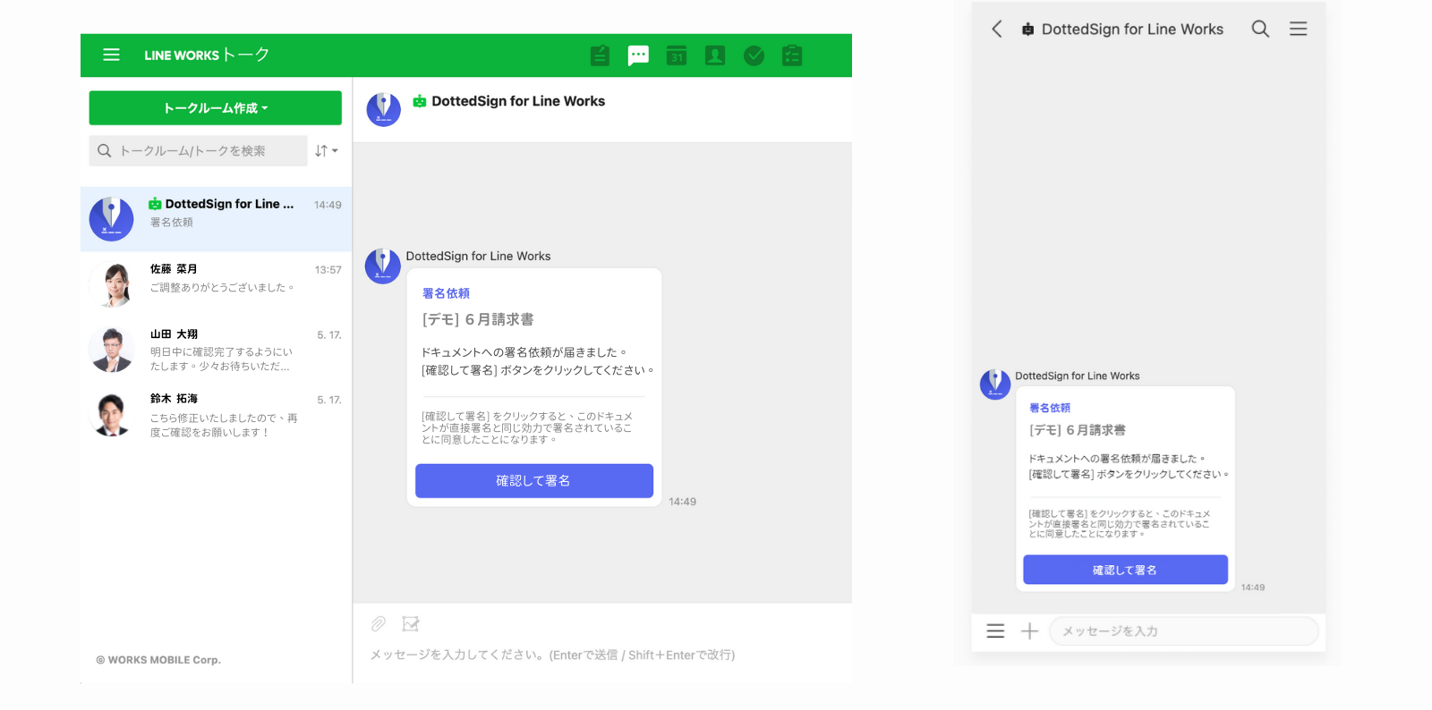Viewport: 1432px width, 710px height.
Task: Open the Survey clipboard checklist icon
Action: [x=792, y=55]
